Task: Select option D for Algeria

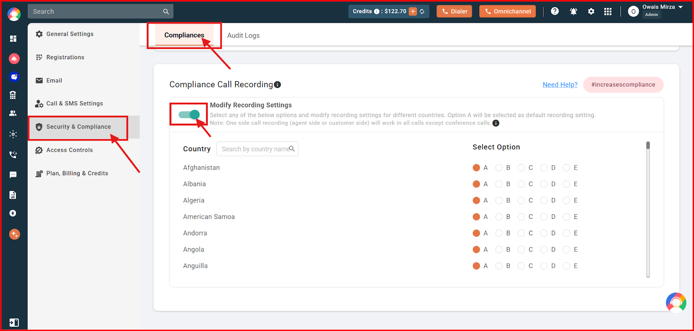Action: coord(544,200)
